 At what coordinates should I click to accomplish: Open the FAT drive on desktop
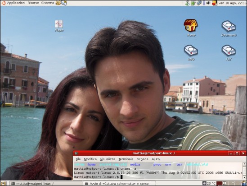229,53
